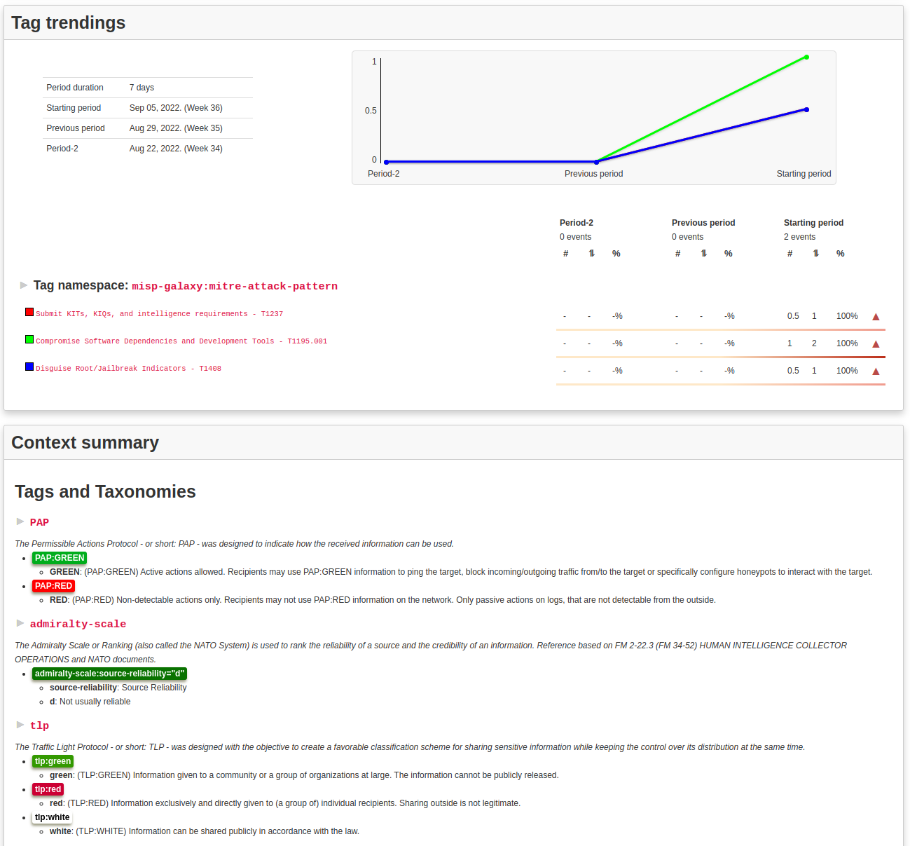This screenshot has width=910, height=846.
Task: Click the upward trend arrow for T1195.001 row
Action: coord(876,344)
